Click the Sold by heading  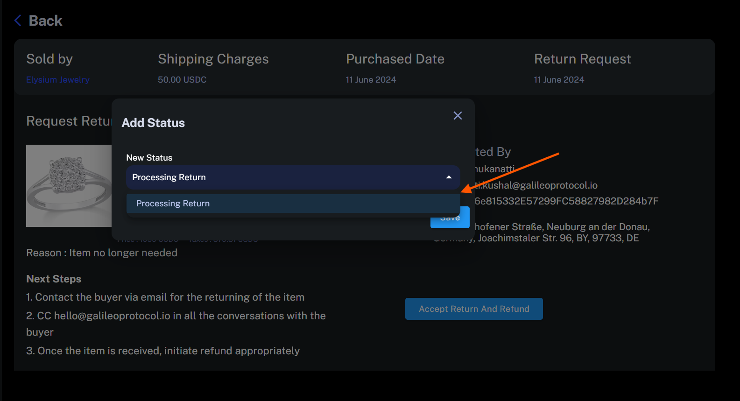[49, 59]
